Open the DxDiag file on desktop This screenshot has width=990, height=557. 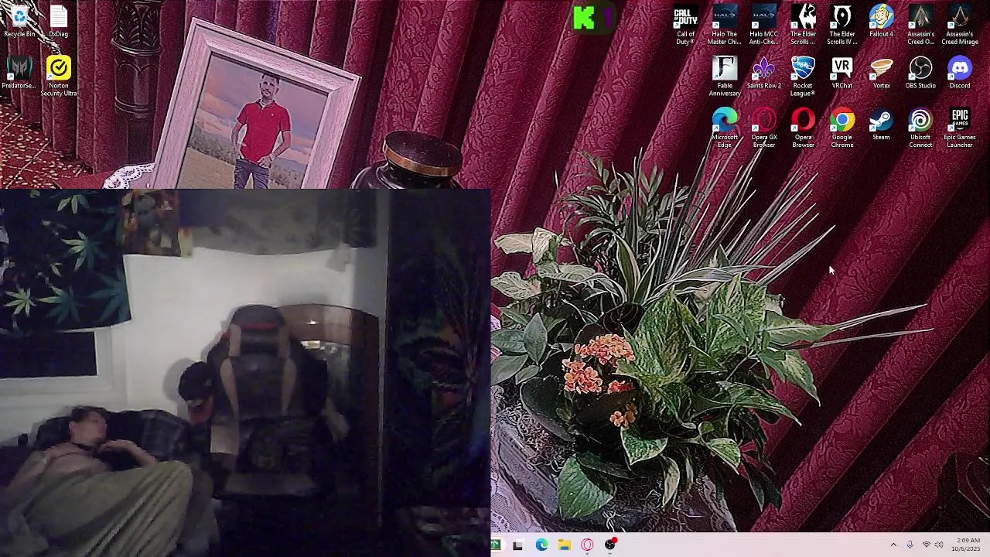pos(59,22)
